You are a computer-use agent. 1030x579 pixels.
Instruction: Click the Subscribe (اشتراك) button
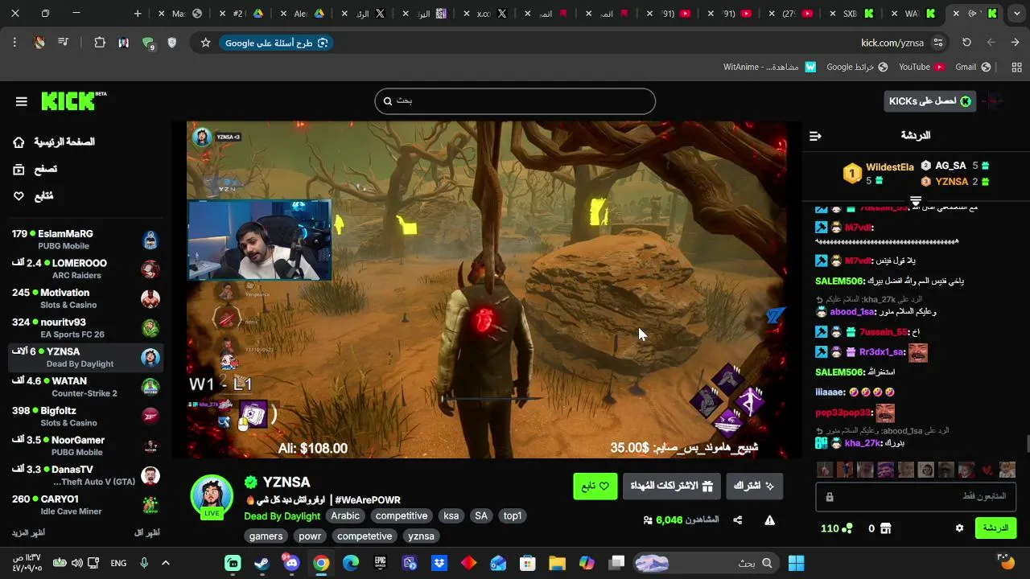tap(754, 487)
